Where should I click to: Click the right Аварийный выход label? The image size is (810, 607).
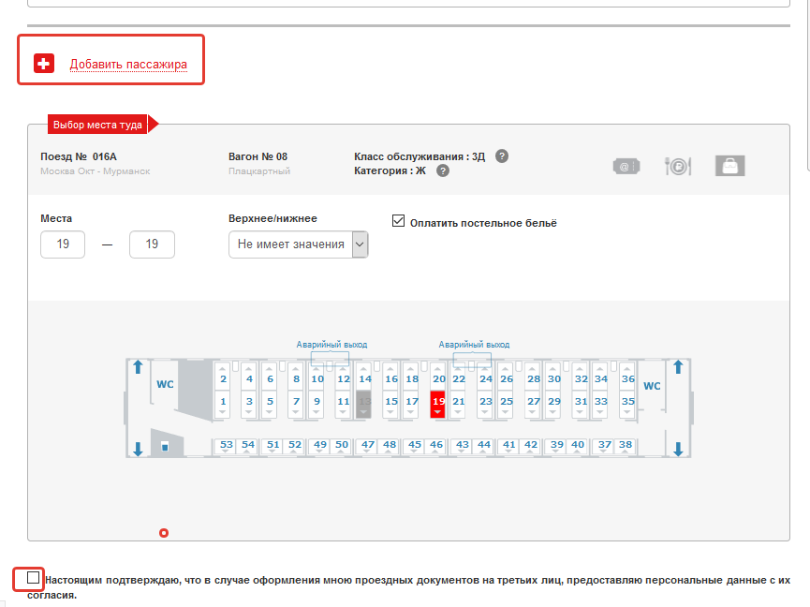coord(474,345)
